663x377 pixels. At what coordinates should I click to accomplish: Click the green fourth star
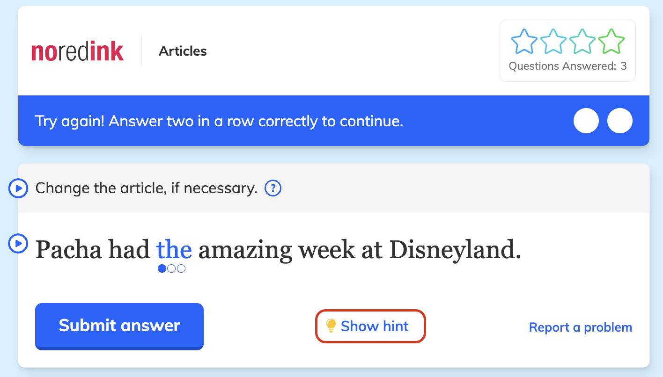click(611, 41)
